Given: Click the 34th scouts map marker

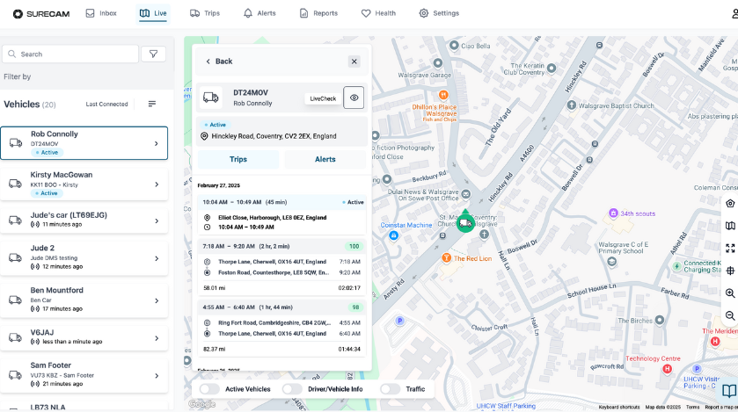Looking at the screenshot, I should pyautogui.click(x=613, y=213).
